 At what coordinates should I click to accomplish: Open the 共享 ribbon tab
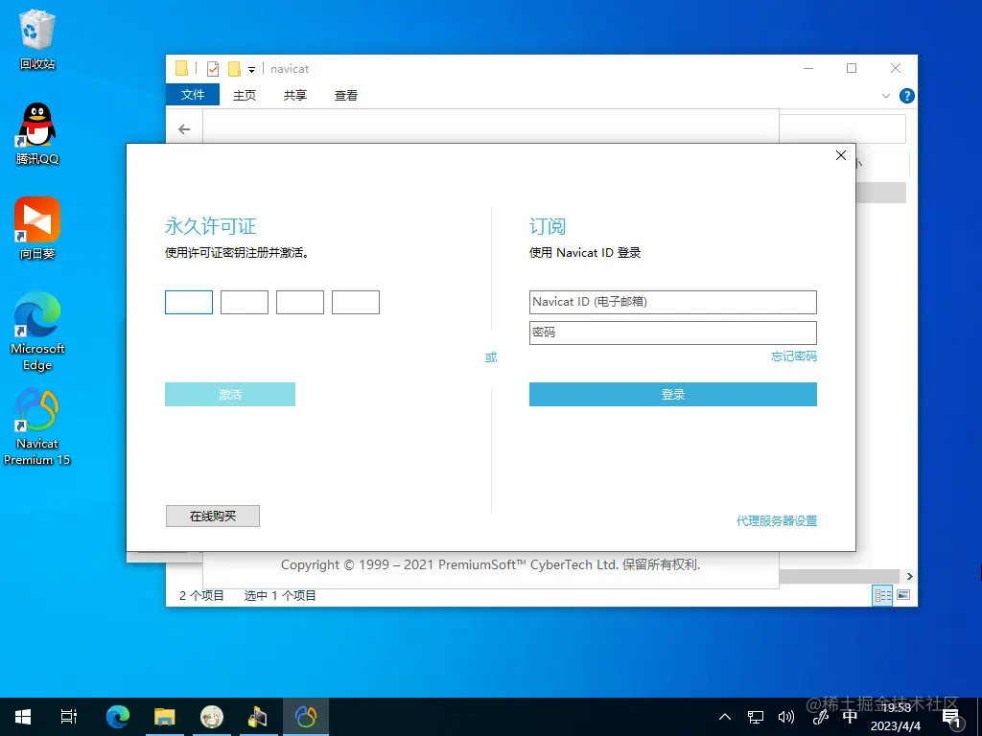click(295, 95)
